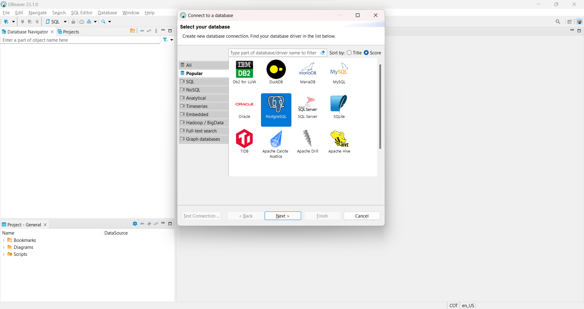The image size is (584, 309).
Task: Select the TiDB driver icon
Action: click(x=245, y=141)
